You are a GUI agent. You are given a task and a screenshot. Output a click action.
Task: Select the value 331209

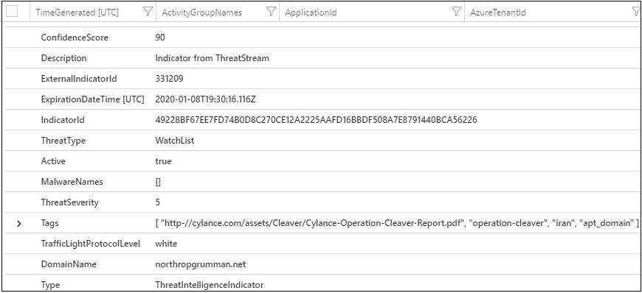(170, 79)
